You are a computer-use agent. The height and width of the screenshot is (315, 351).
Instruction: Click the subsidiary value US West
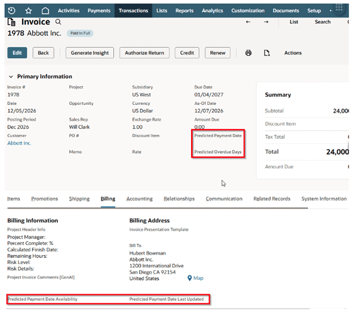point(141,94)
